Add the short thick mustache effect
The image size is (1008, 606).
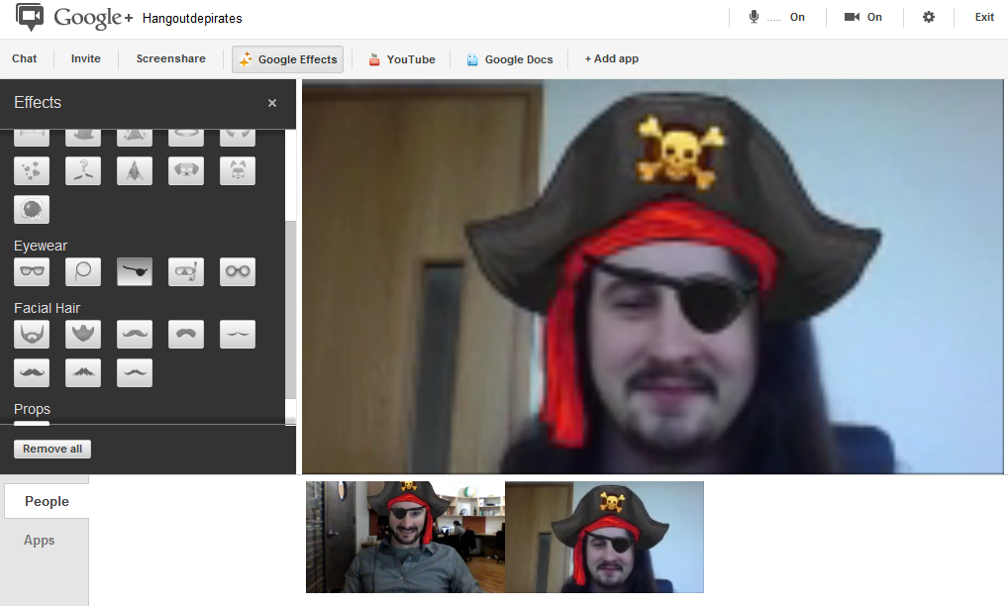(x=186, y=334)
